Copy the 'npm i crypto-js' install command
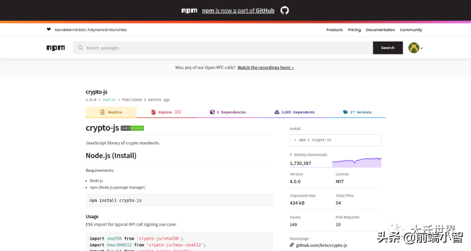 (x=336, y=140)
